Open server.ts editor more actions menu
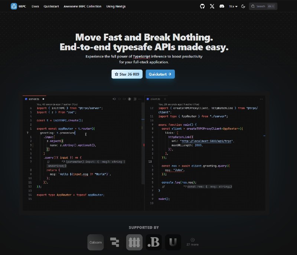This screenshot has width=297, height=255. (140, 99)
